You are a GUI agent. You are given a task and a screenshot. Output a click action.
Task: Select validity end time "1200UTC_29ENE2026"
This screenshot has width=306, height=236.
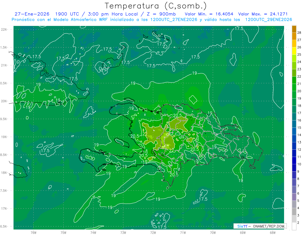coord(269,20)
